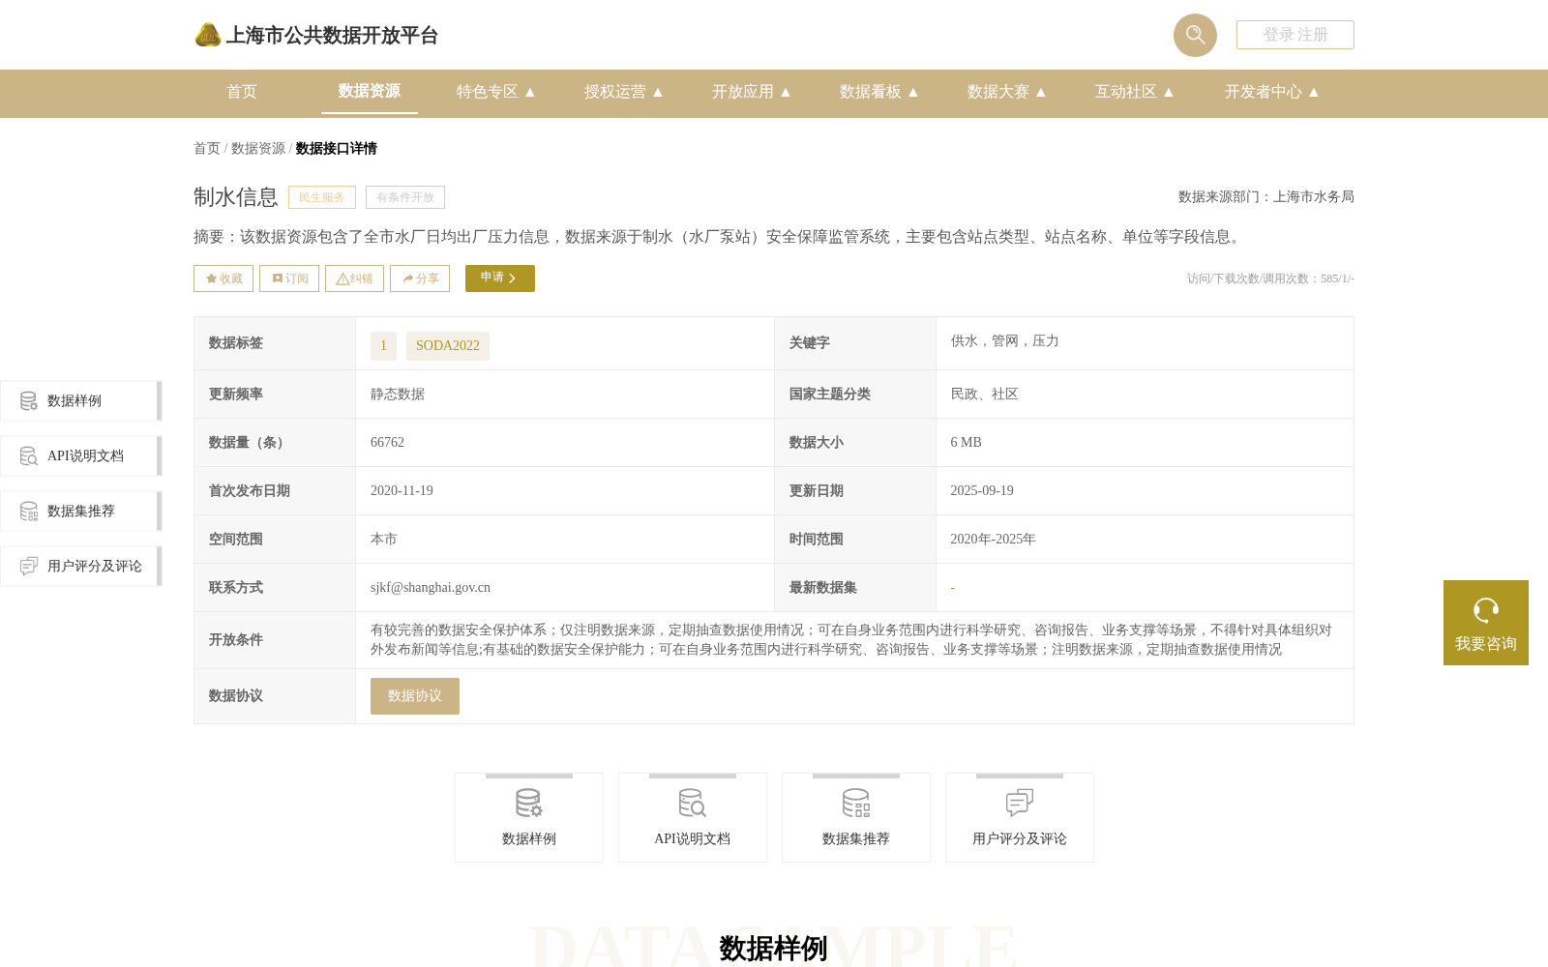Image resolution: width=1548 pixels, height=967 pixels.
Task: Click the 6 MB data size value
Action: coord(966,442)
